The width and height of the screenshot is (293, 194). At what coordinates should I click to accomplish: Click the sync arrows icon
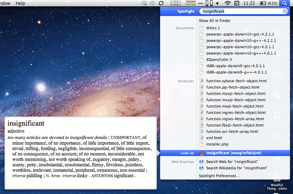tap(162, 3)
